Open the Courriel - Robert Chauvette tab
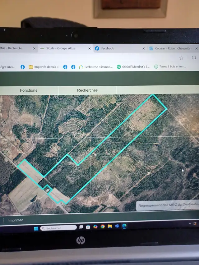This screenshot has height=265, width=199. coord(173,48)
